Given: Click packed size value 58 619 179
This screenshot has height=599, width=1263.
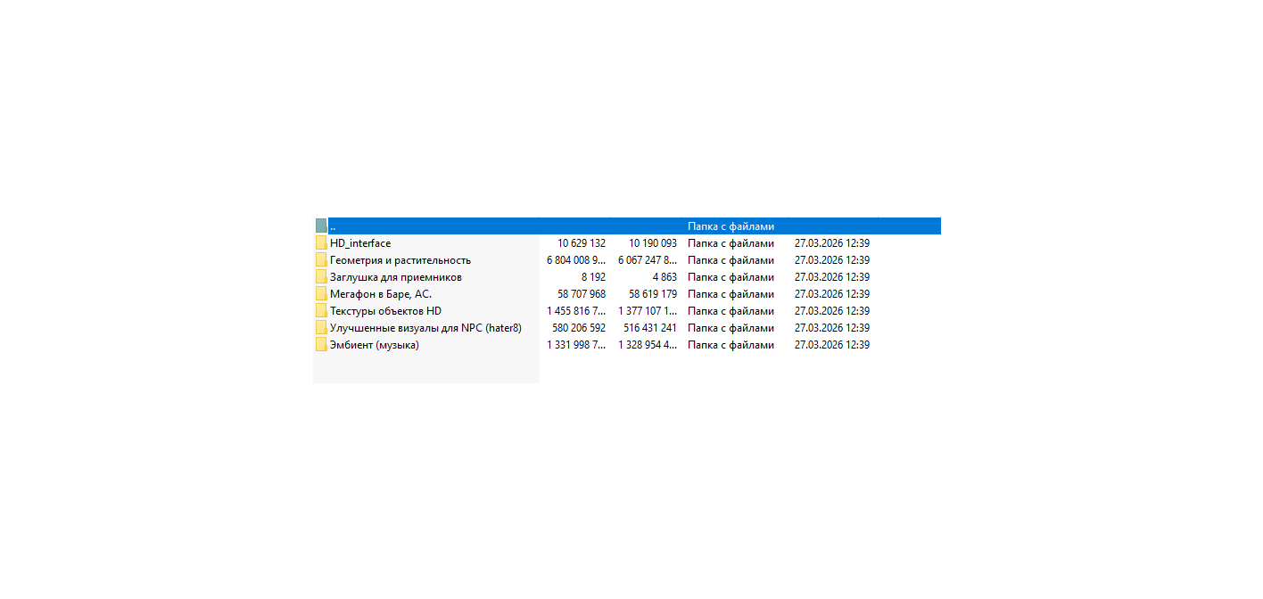Looking at the screenshot, I should tap(653, 294).
